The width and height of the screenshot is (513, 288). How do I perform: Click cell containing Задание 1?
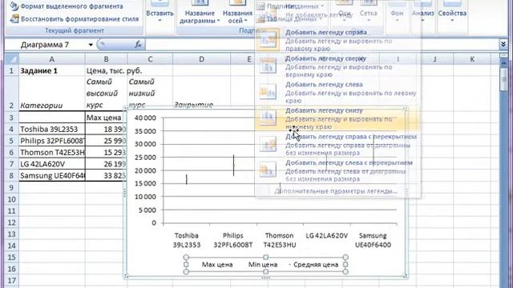click(x=51, y=70)
